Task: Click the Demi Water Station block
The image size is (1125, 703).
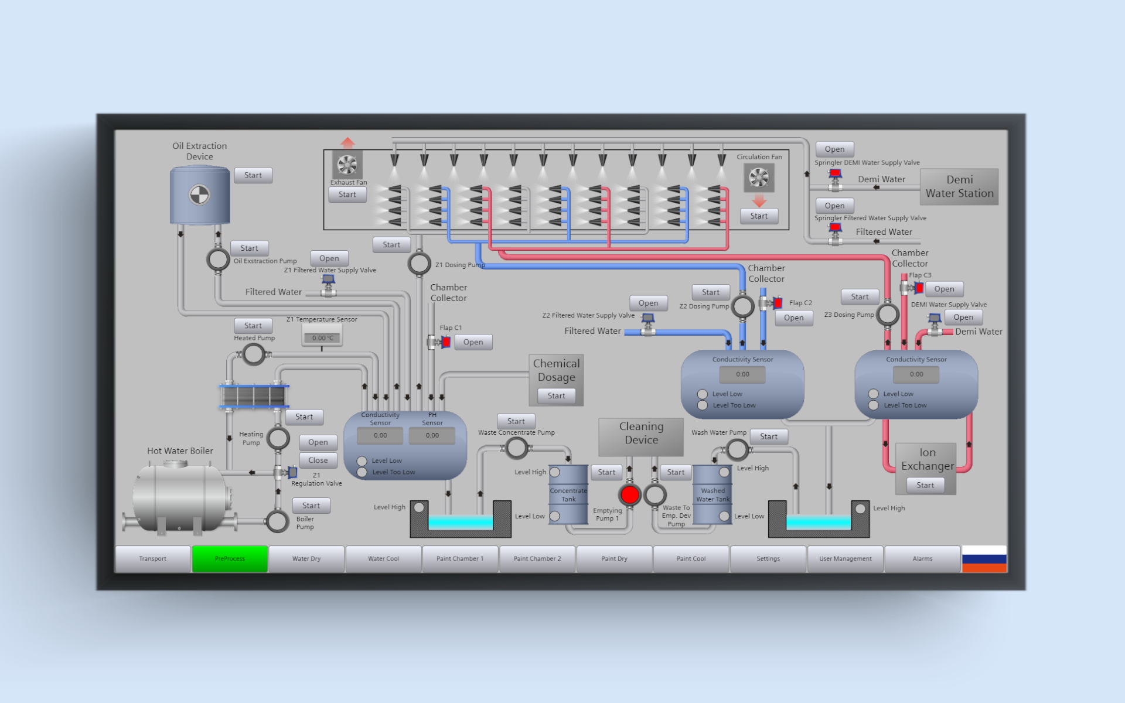Action: pos(959,186)
